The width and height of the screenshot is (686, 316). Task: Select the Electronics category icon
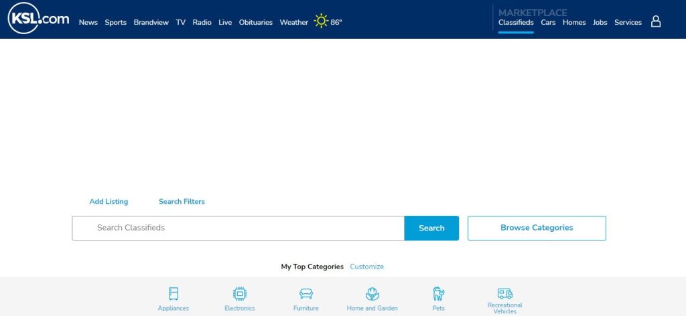pyautogui.click(x=239, y=294)
